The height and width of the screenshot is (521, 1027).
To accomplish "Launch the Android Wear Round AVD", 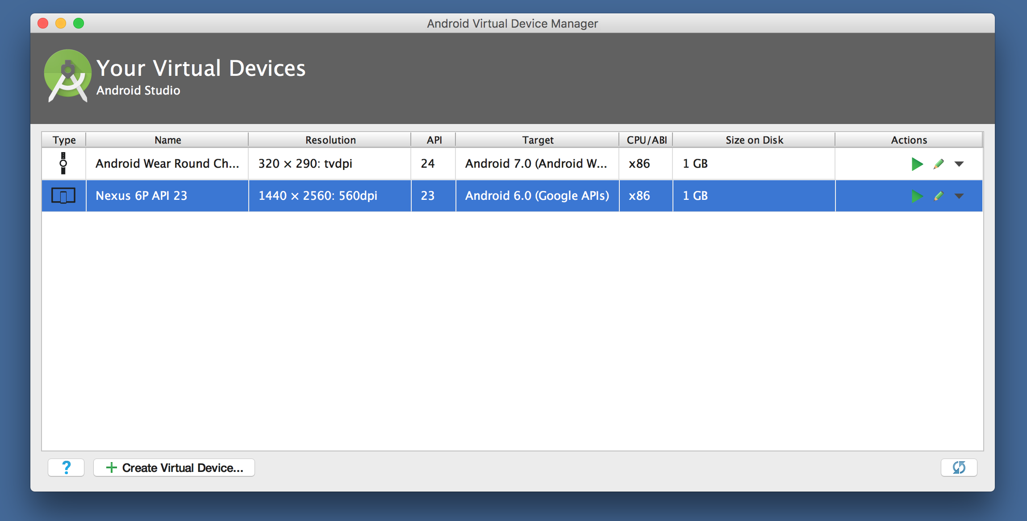I will click(x=917, y=164).
